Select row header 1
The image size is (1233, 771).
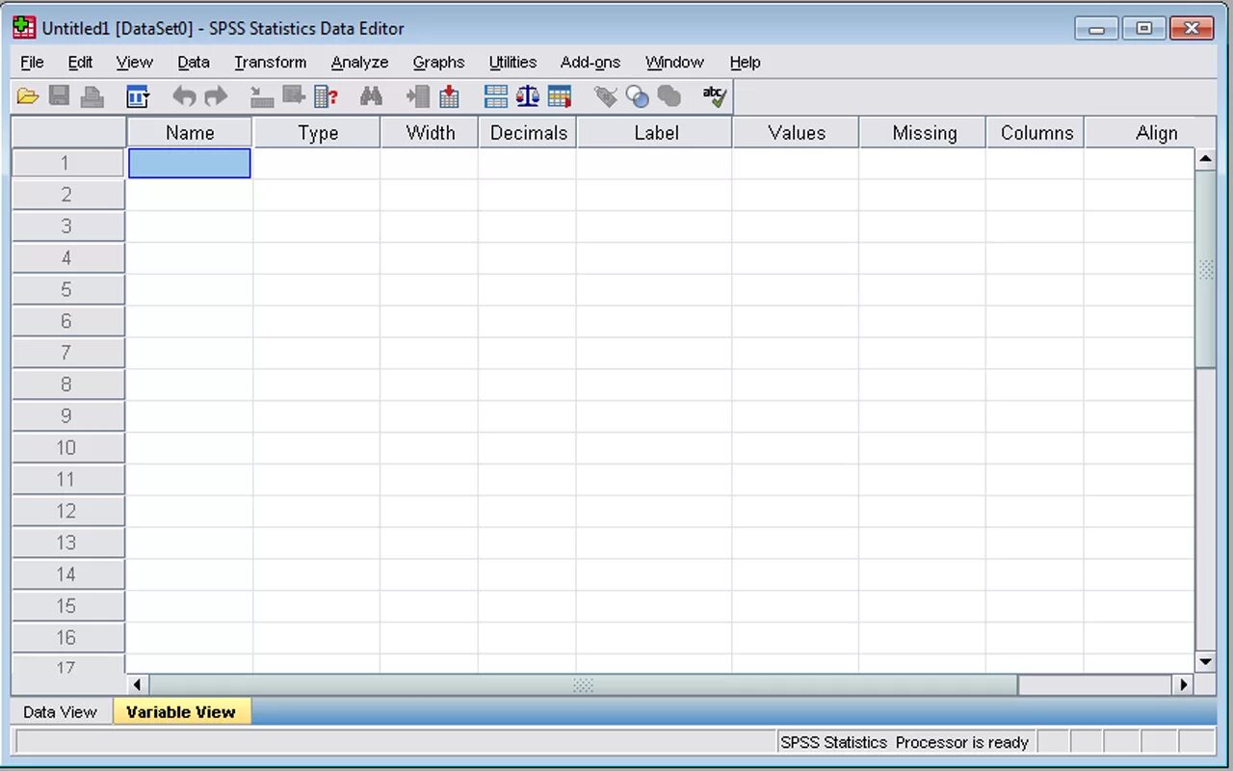tap(68, 163)
